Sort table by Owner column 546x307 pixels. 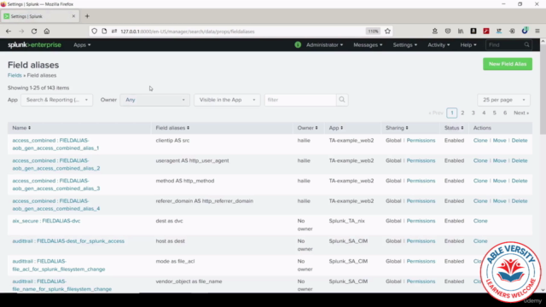pyautogui.click(x=307, y=128)
